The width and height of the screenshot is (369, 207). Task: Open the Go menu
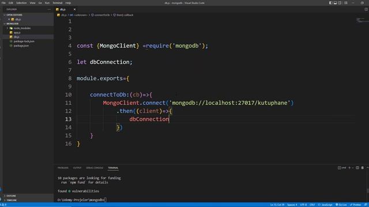point(40,3)
